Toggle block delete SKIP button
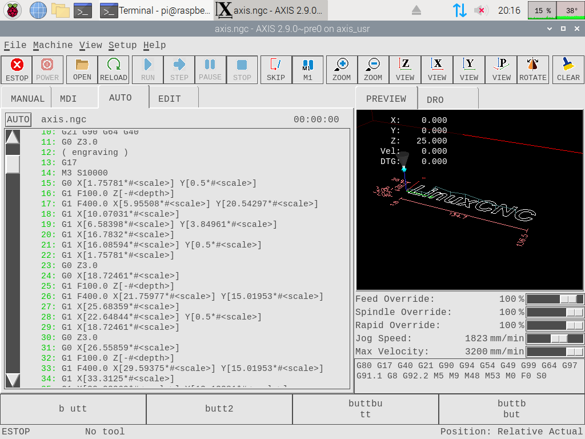 [x=276, y=70]
